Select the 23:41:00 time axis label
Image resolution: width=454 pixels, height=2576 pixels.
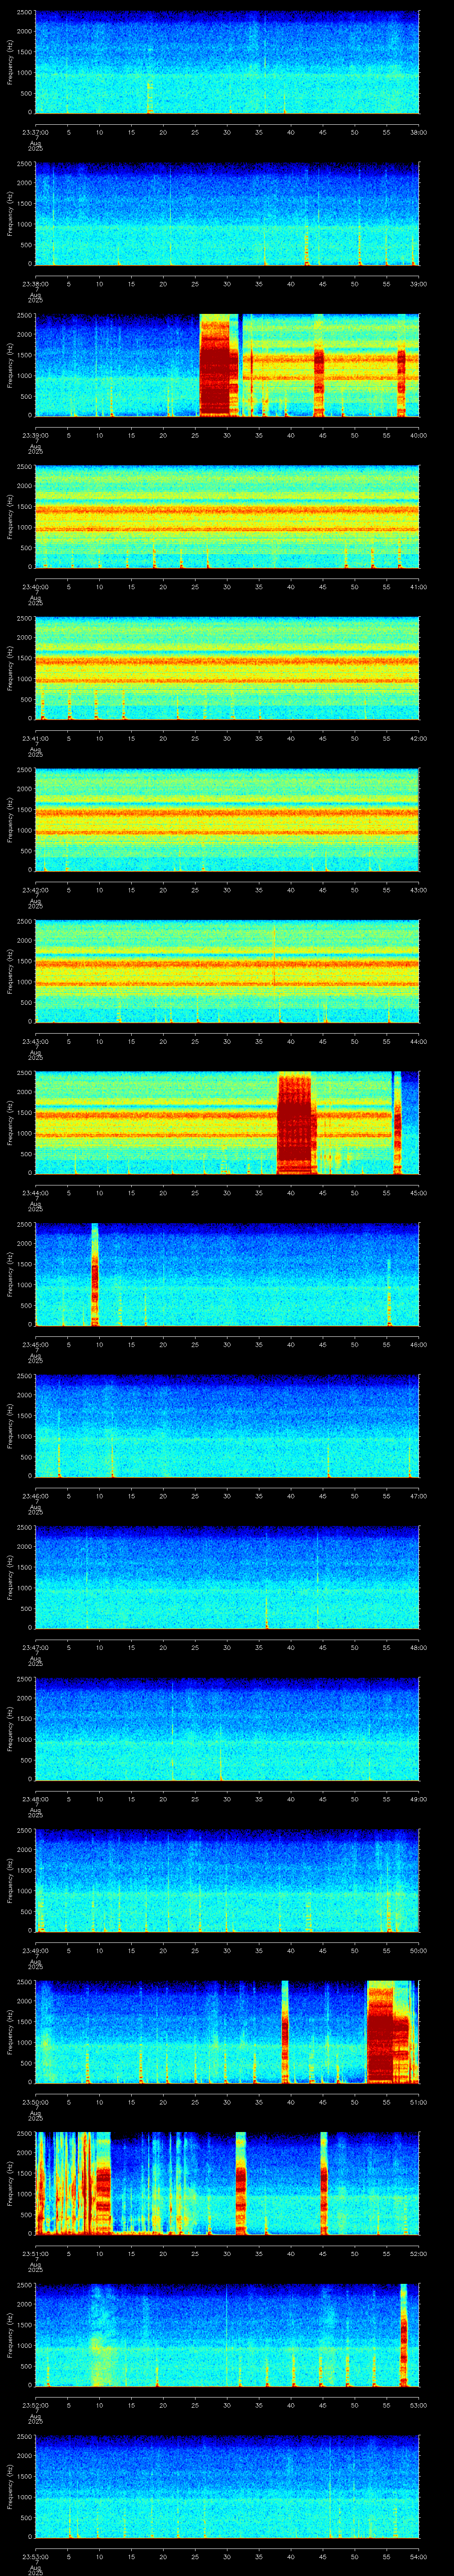click(35, 738)
